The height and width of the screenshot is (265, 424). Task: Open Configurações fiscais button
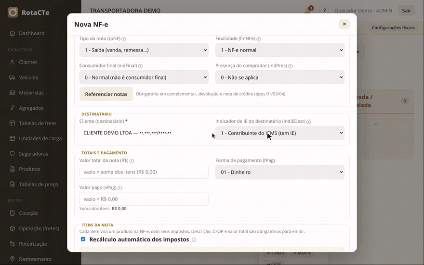pyautogui.click(x=393, y=27)
